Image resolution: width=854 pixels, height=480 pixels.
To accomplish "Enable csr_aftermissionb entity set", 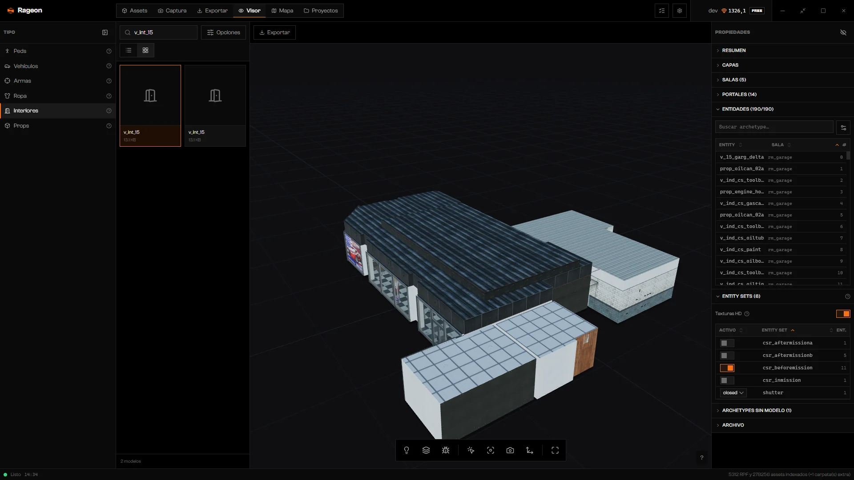I will pyautogui.click(x=727, y=356).
